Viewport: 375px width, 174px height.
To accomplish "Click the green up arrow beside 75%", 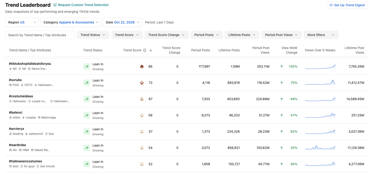I will tap(282, 83).
